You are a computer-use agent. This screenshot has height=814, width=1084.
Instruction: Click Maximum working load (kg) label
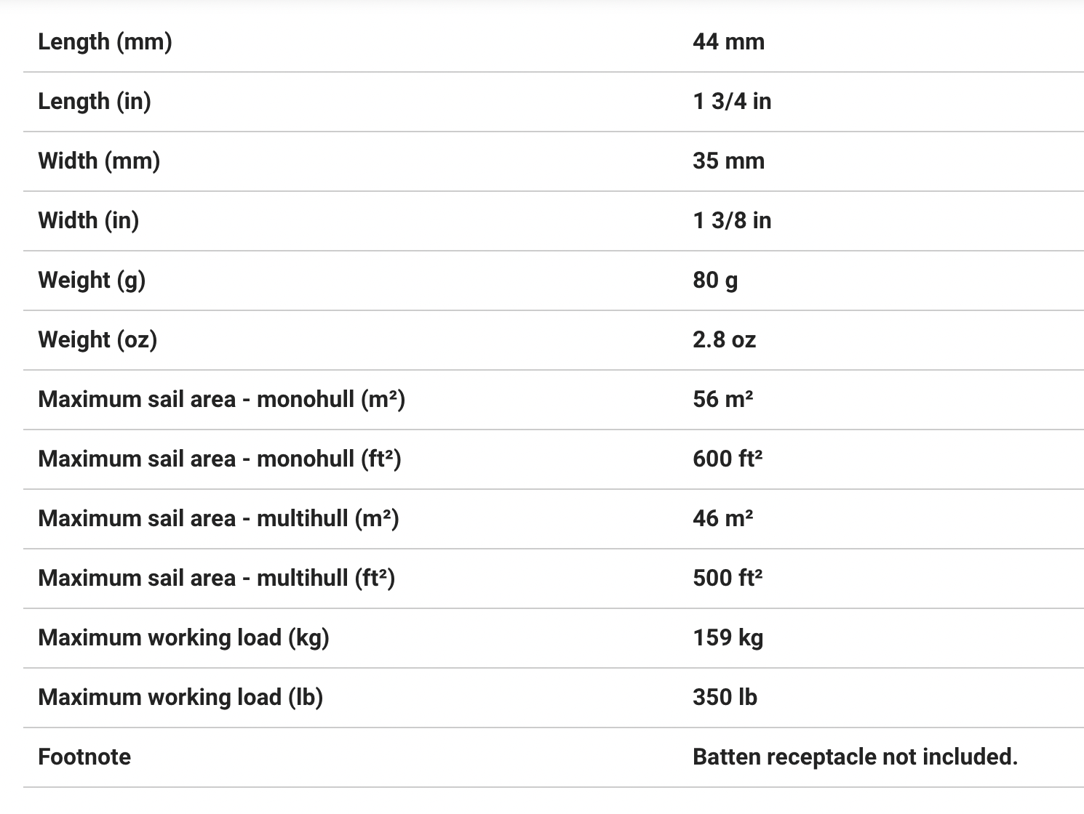[x=183, y=637]
